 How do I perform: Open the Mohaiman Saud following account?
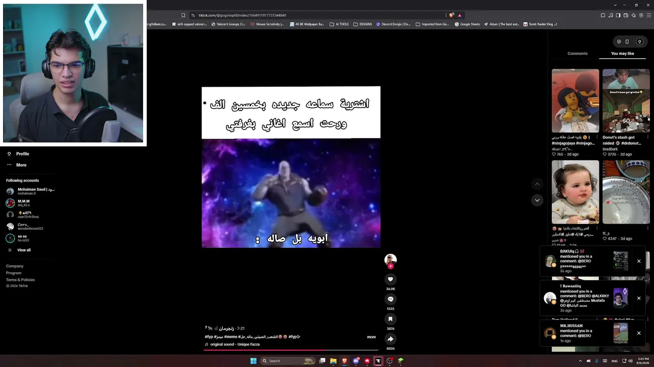click(31, 191)
